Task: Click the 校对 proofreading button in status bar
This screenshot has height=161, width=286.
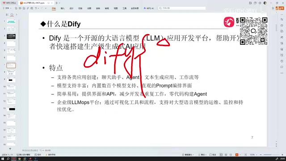Action: pos(38,155)
